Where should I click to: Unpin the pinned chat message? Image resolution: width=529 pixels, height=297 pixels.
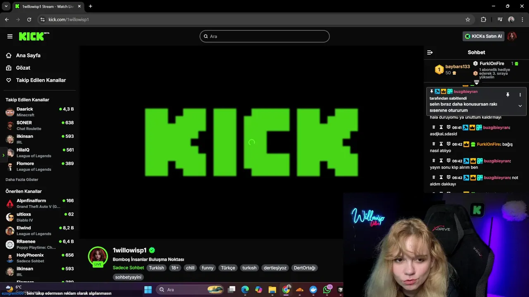pos(508,94)
